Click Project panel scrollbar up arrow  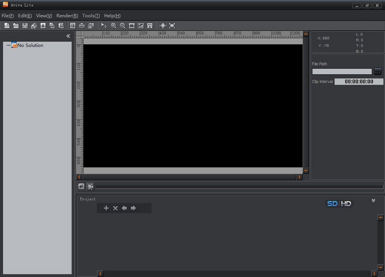pyautogui.click(x=380, y=217)
